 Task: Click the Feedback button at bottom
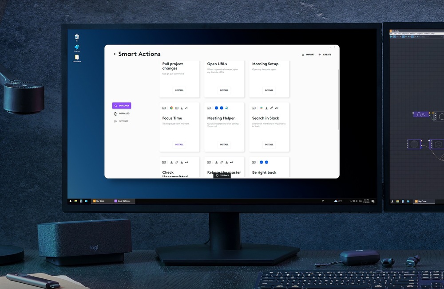pos(222,176)
